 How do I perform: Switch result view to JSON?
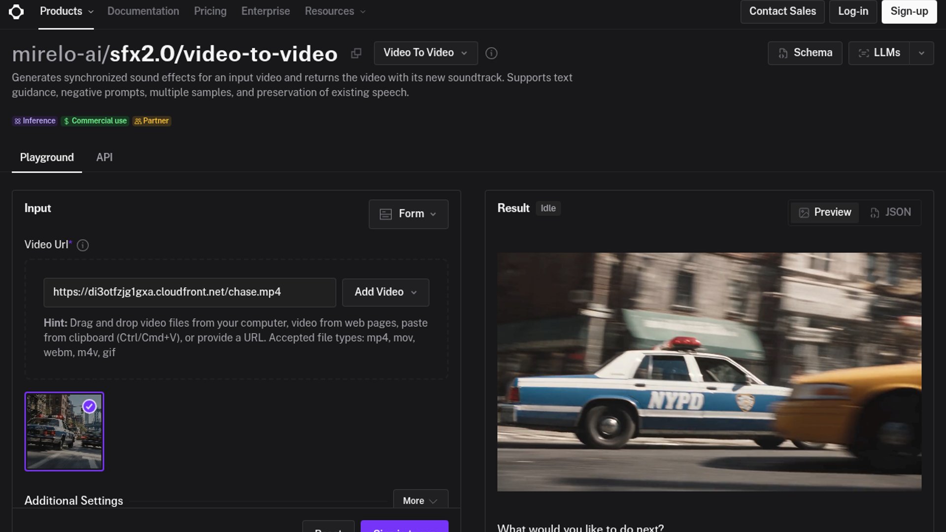point(890,212)
